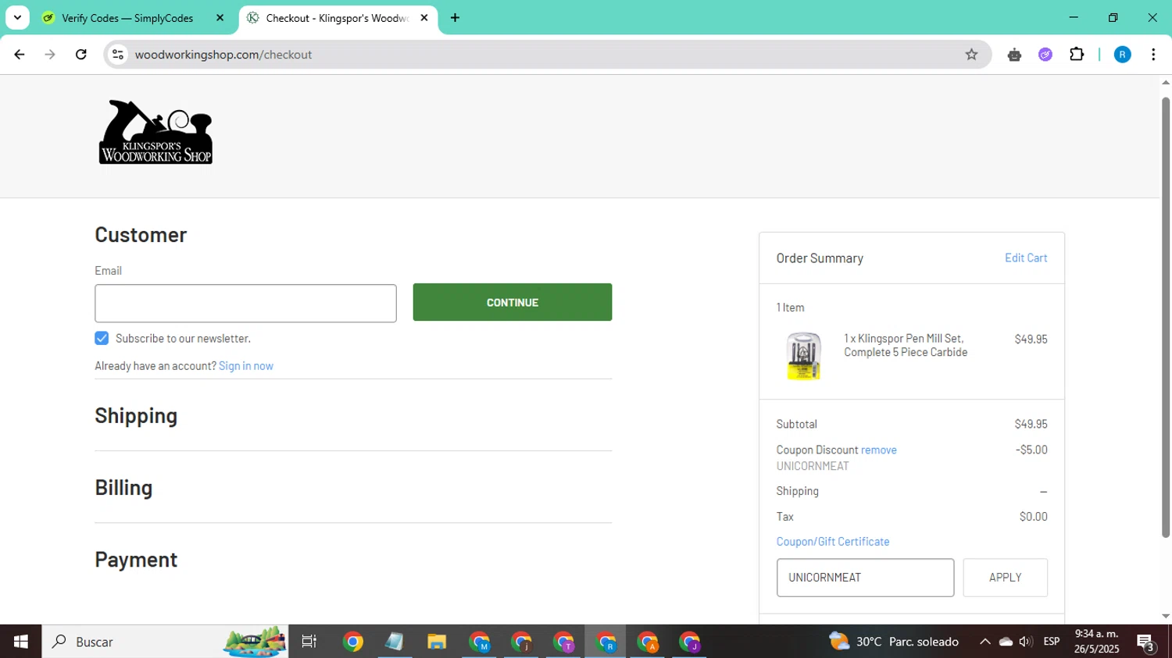Viewport: 1172px width, 658px height.
Task: Click the Klingspor Pen Mill Set thumbnail
Action: [803, 356]
